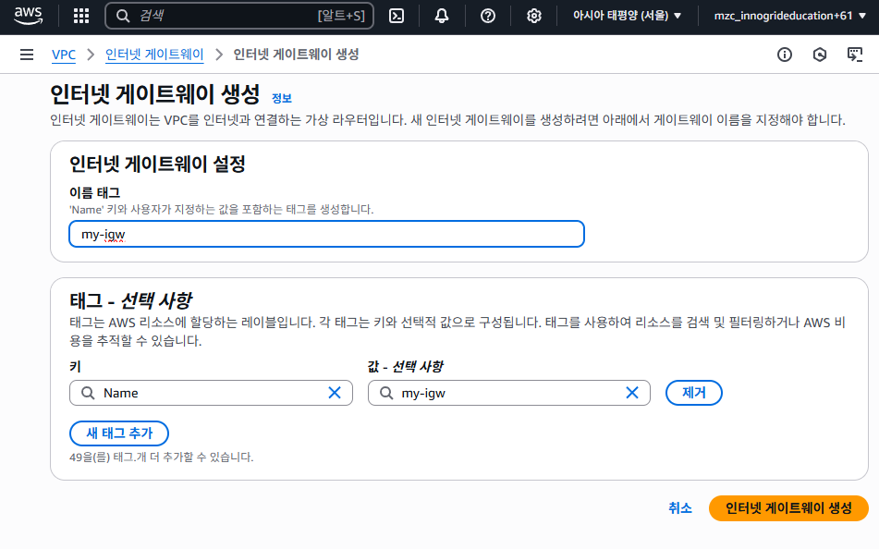Click the search magnifier icon in top bar
The height and width of the screenshot is (549, 879).
click(123, 16)
